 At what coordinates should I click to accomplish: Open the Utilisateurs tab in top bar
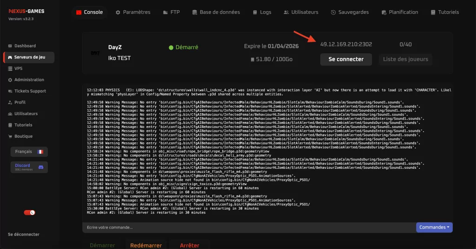click(x=301, y=13)
